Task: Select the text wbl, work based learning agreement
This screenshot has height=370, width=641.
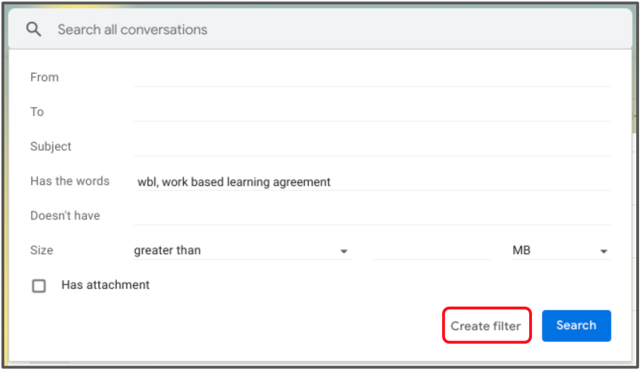Action: click(234, 182)
